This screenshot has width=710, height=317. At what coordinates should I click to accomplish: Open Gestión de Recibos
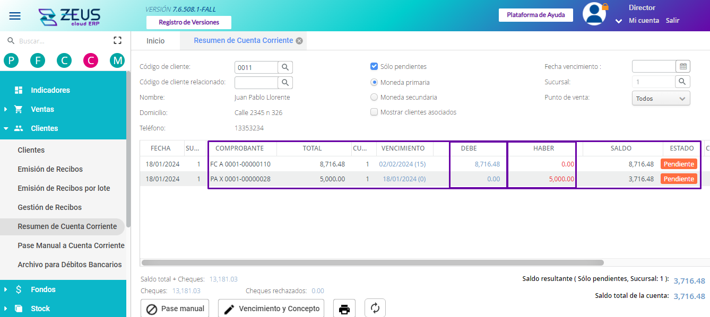click(49, 207)
